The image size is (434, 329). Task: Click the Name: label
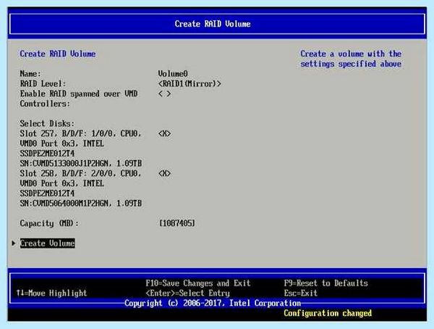tap(30, 74)
